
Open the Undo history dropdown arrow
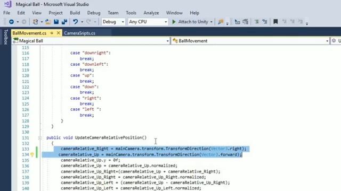pyautogui.click(x=82, y=22)
